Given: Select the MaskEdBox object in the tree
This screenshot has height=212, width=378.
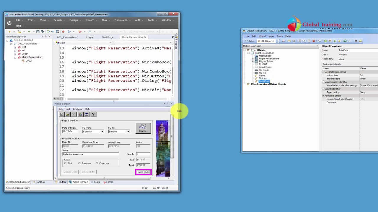Looking at the screenshot, I should click(x=265, y=56).
